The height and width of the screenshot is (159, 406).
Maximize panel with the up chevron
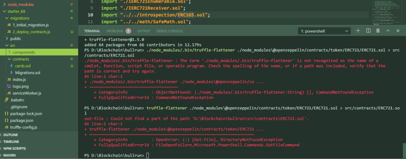[x=388, y=31]
